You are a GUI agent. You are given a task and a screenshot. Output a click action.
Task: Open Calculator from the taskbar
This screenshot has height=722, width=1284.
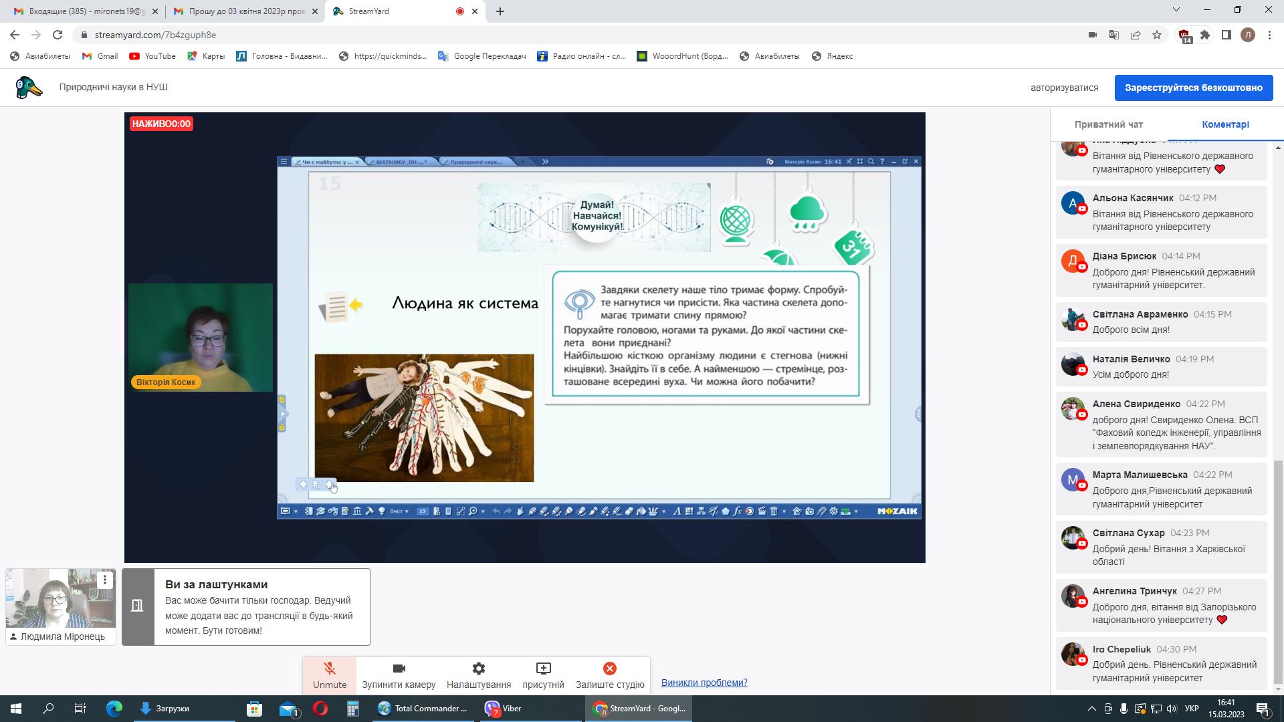click(x=353, y=709)
